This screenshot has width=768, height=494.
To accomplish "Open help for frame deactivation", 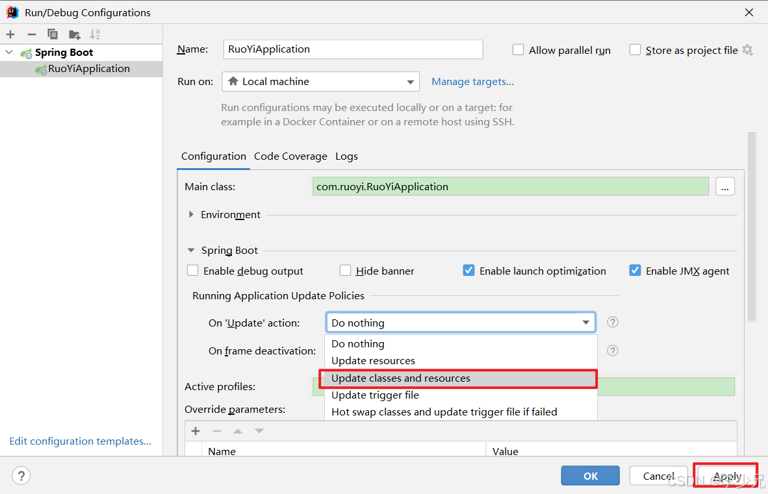I will pos(612,351).
